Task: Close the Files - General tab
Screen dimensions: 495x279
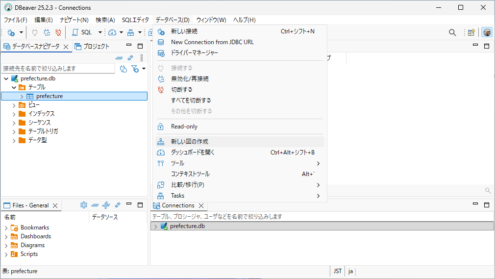Action: [x=55, y=206]
